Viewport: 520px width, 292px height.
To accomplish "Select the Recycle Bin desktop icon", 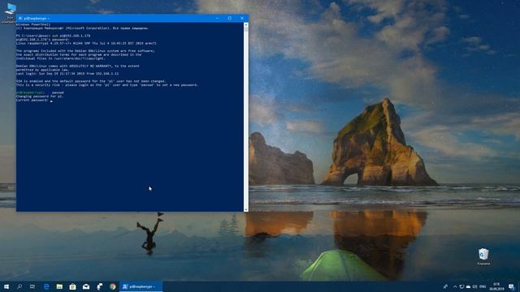I will coord(483,257).
